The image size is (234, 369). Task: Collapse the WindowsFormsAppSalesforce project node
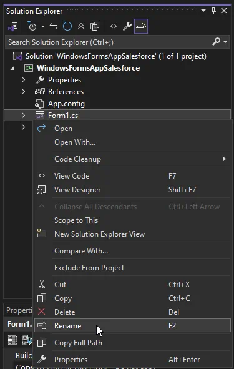click(12, 68)
